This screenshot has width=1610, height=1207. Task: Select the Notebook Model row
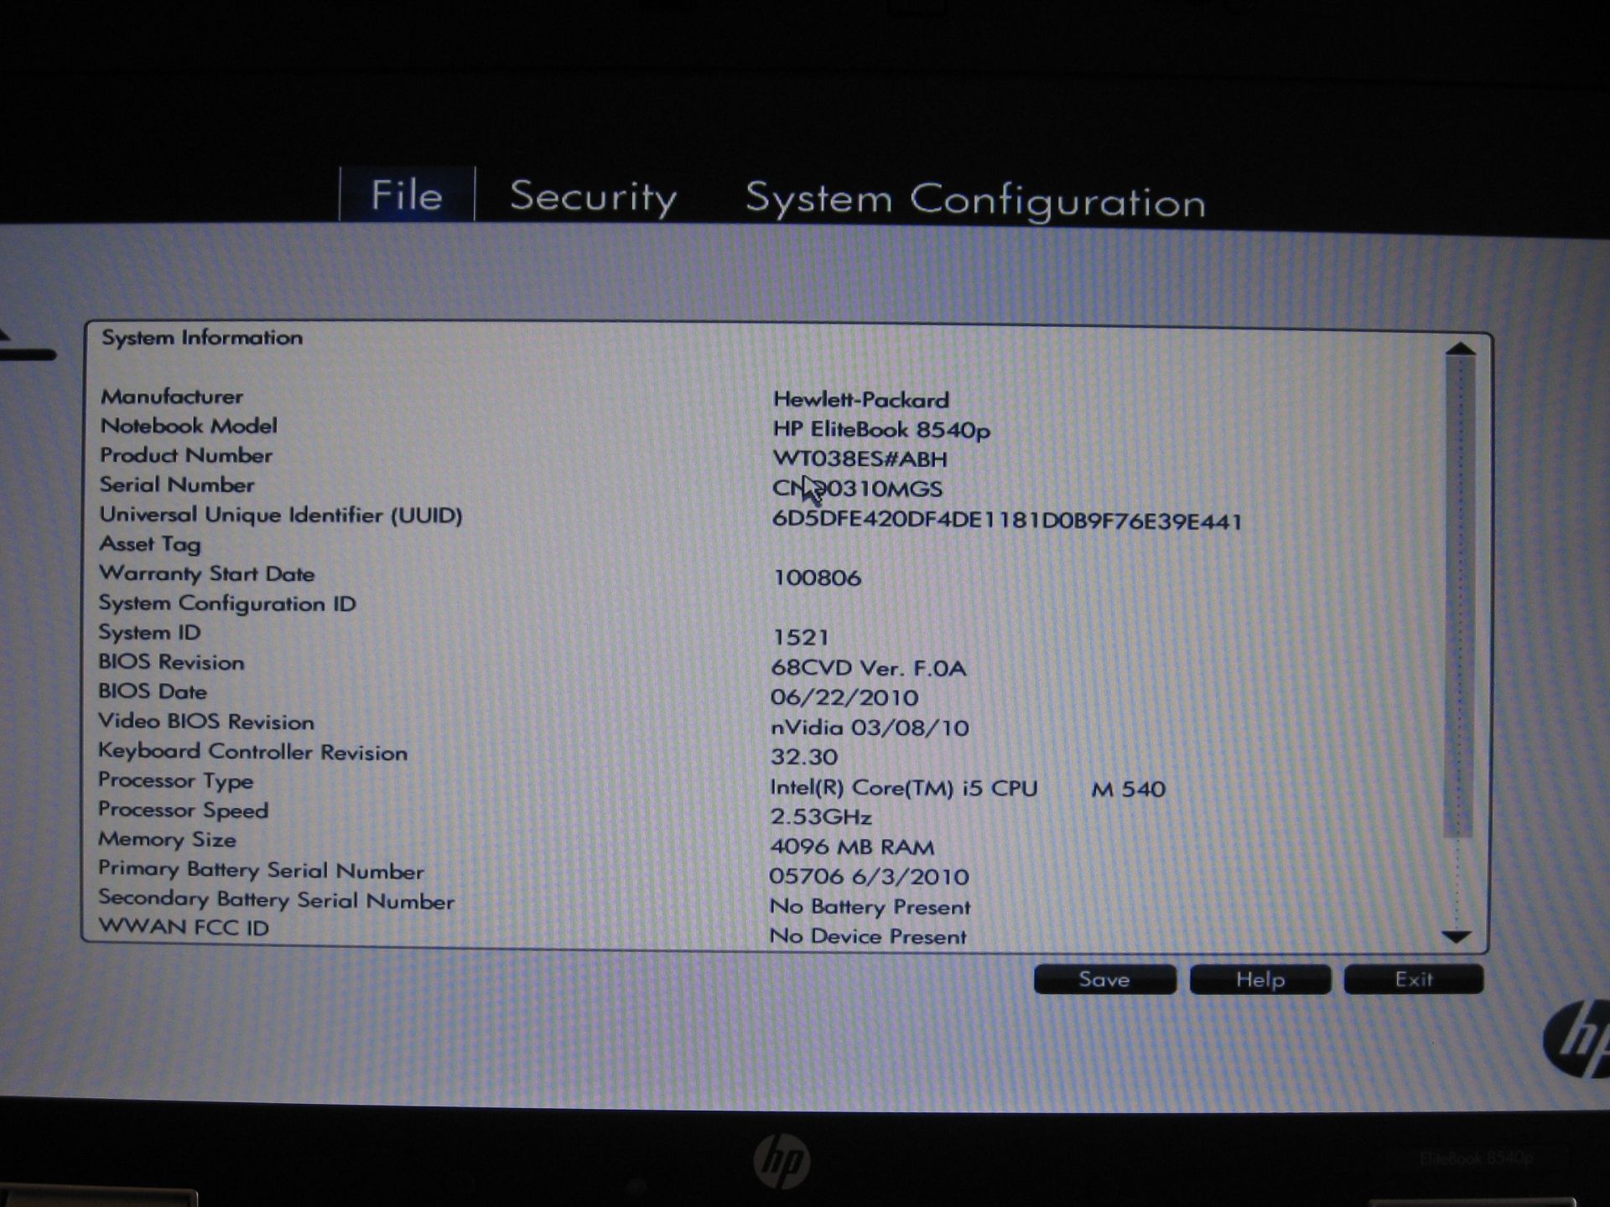(189, 426)
